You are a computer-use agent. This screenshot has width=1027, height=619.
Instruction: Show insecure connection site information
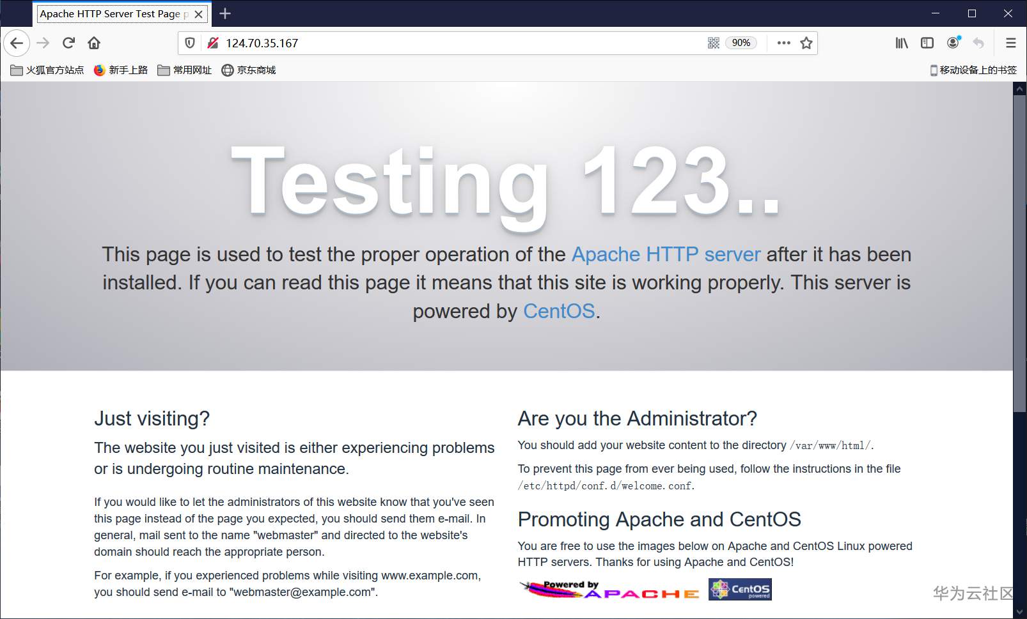point(213,43)
